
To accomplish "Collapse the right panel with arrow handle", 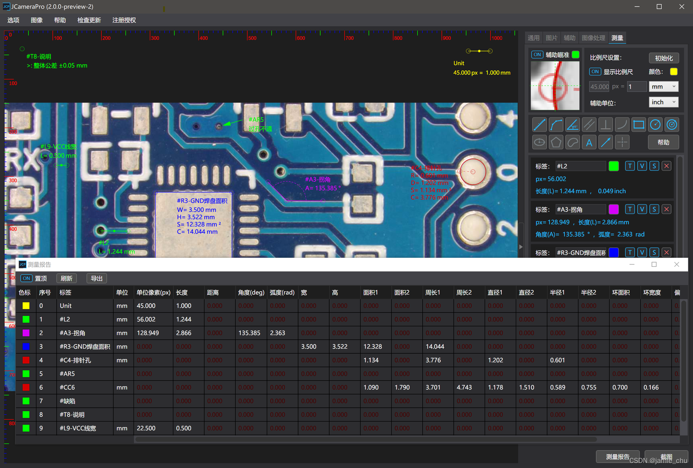I will coord(521,247).
